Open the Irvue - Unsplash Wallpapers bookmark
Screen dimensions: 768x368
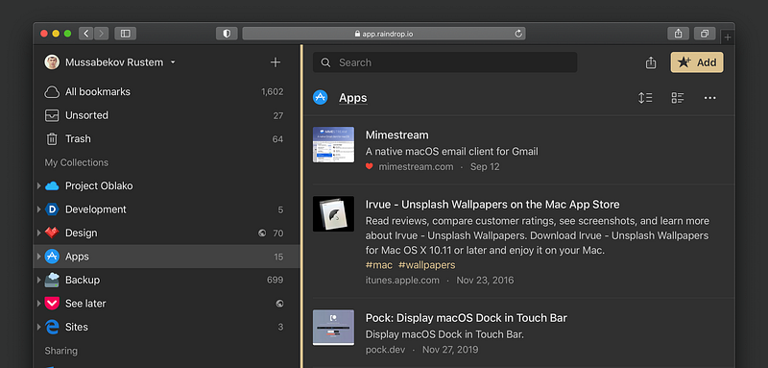[492, 205]
